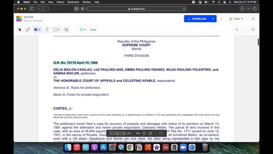Open Finder from the dock
This screenshot has width=273, height=154.
68,147
